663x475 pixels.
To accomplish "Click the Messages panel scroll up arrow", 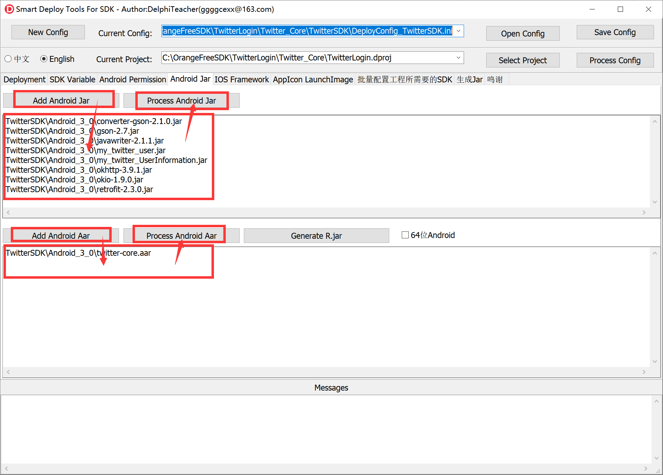I will 656,401.
